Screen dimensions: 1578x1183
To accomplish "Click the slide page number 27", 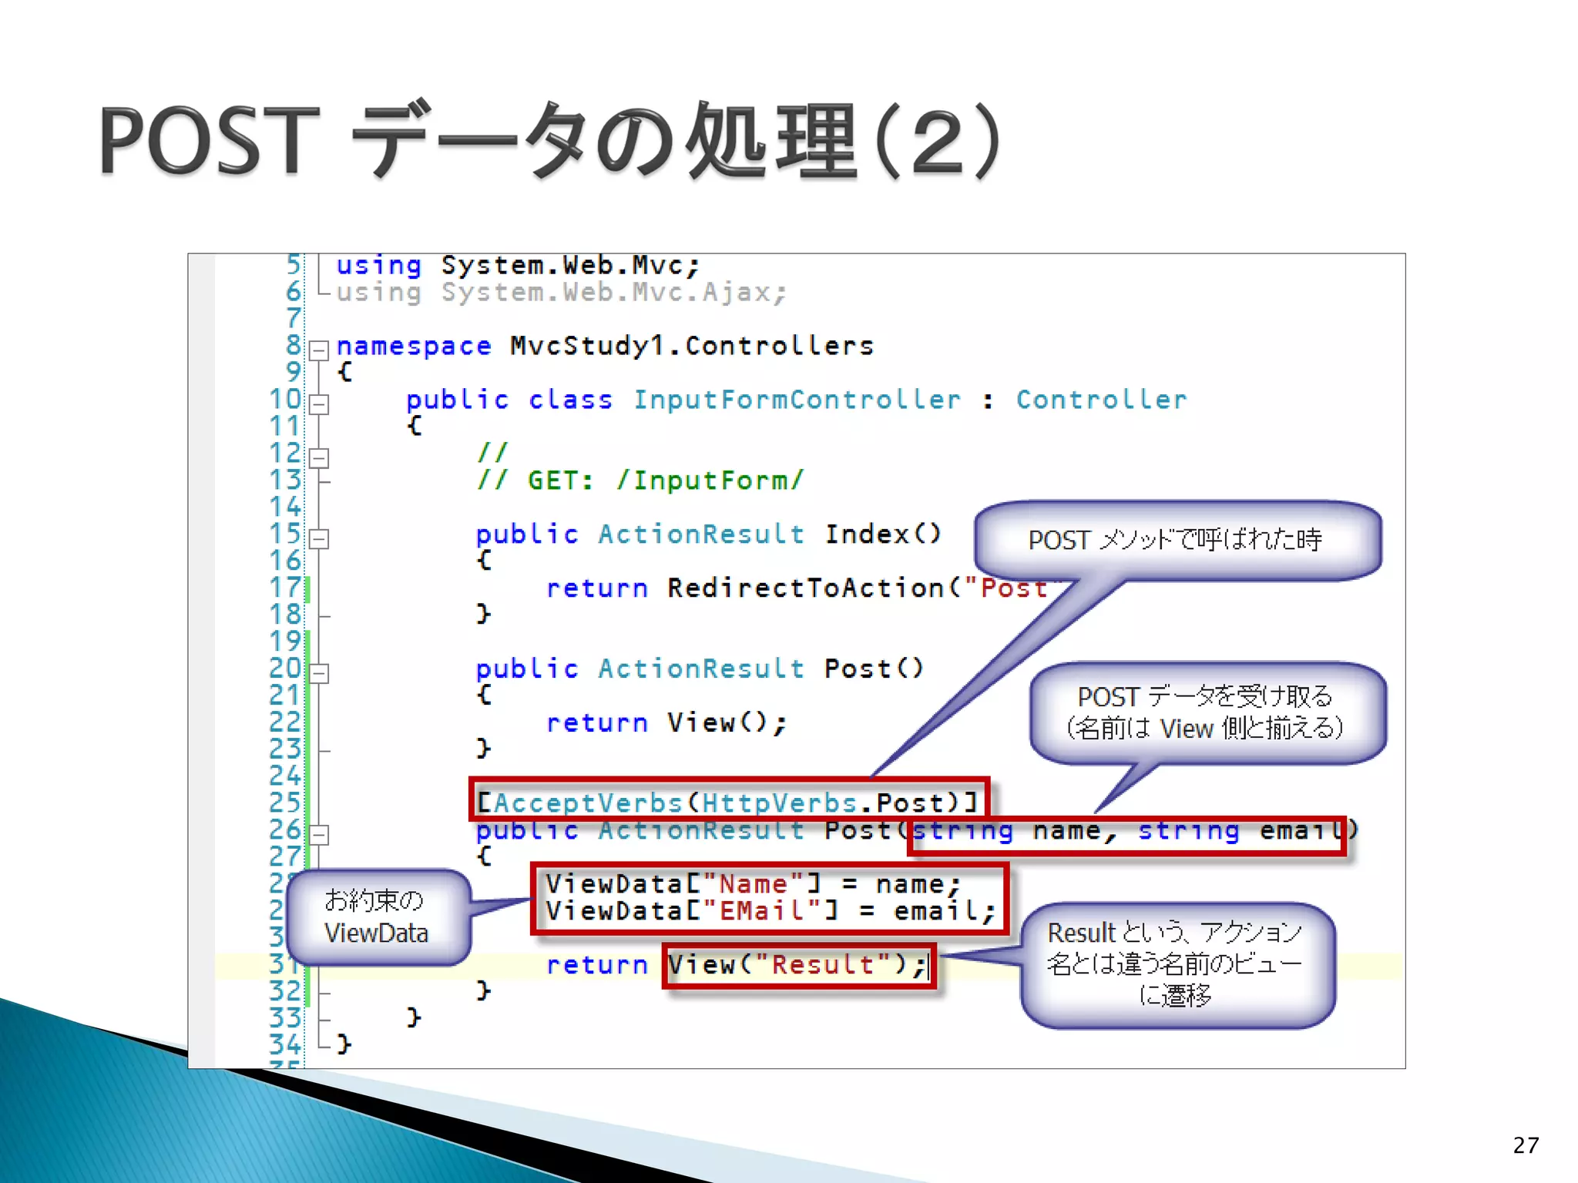I will (x=1525, y=1145).
